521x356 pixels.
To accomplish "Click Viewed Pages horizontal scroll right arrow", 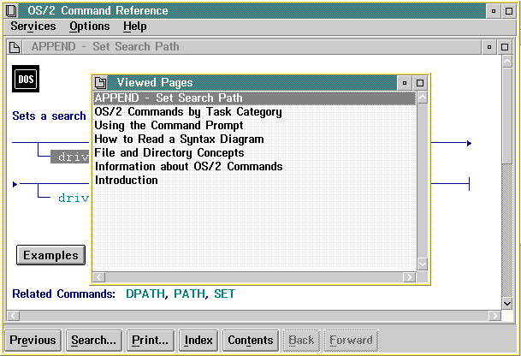I will tap(409, 277).
